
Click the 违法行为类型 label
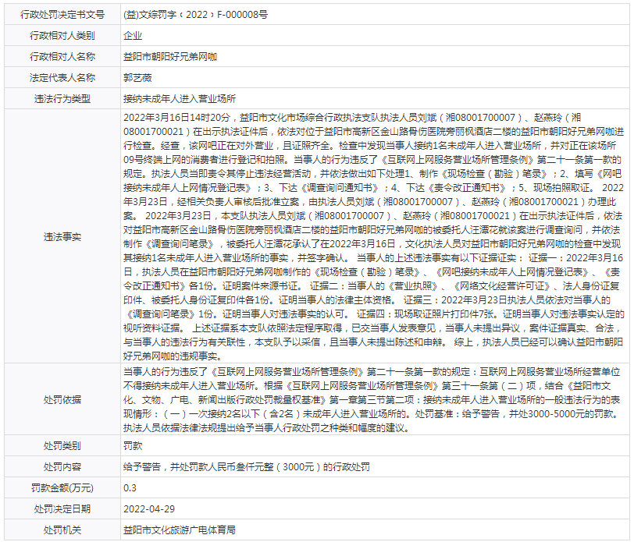(x=62, y=98)
